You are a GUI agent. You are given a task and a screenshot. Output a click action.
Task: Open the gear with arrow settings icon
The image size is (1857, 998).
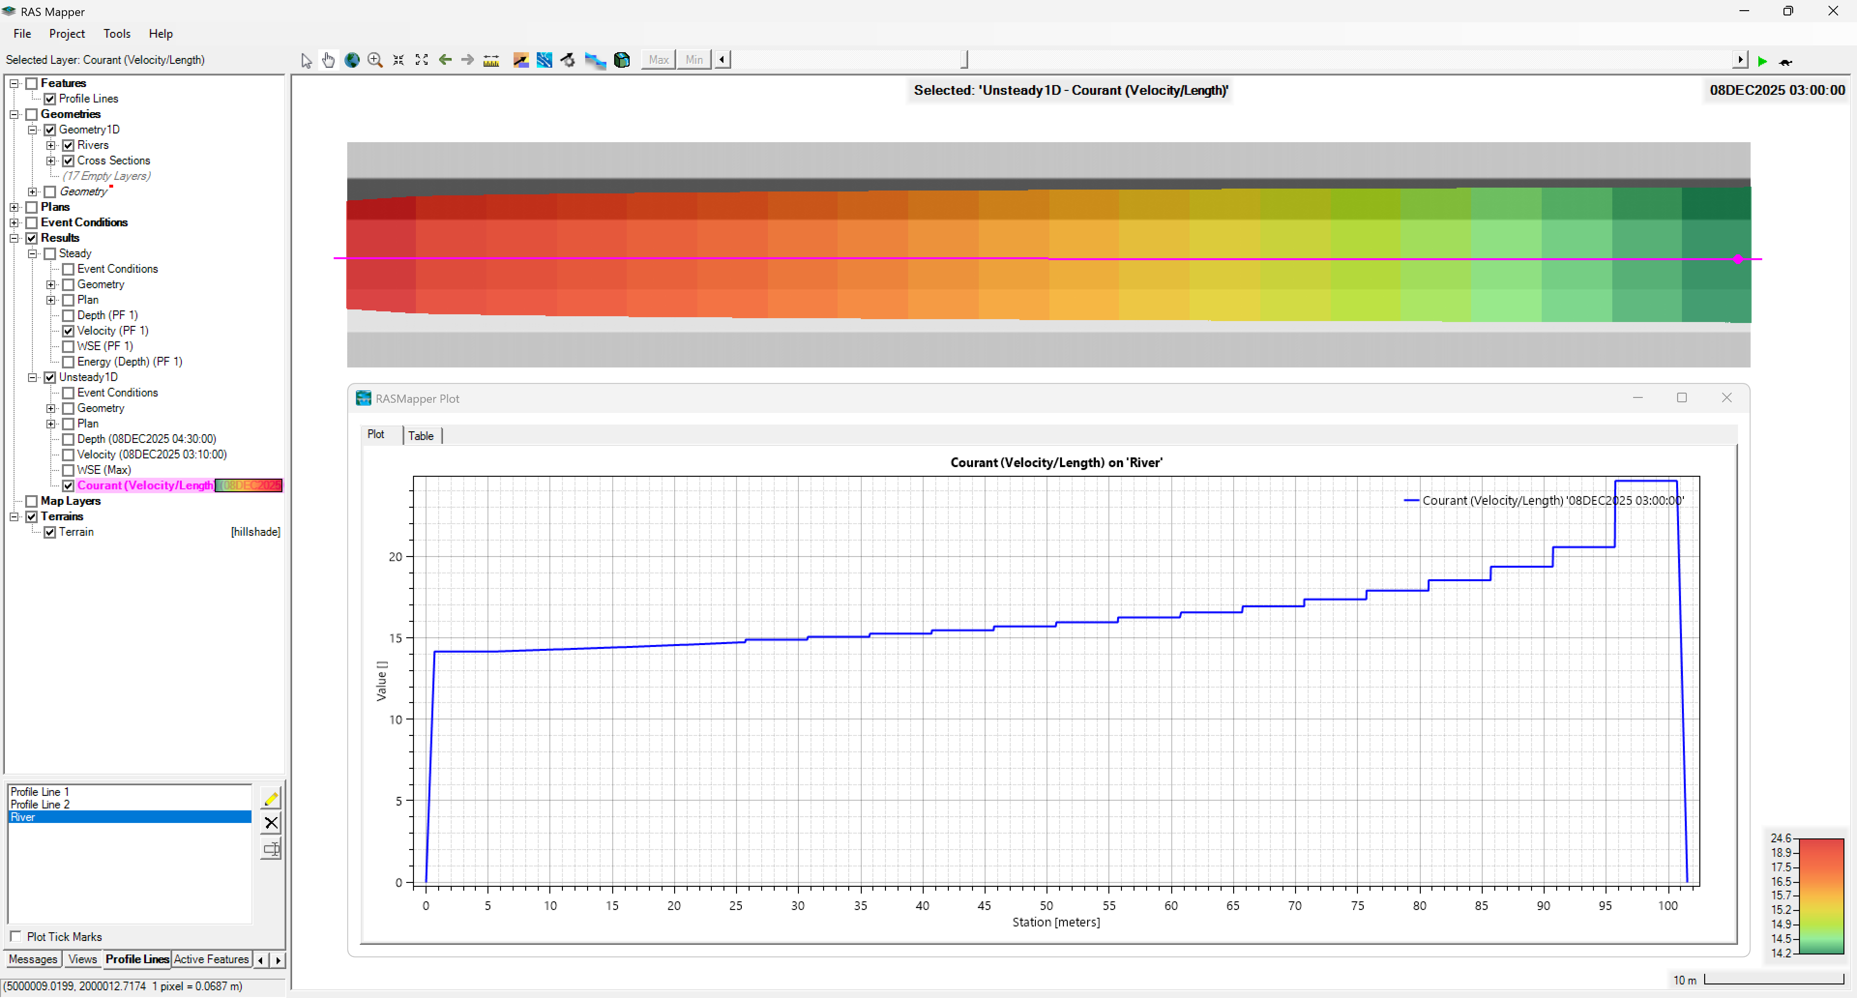click(568, 60)
